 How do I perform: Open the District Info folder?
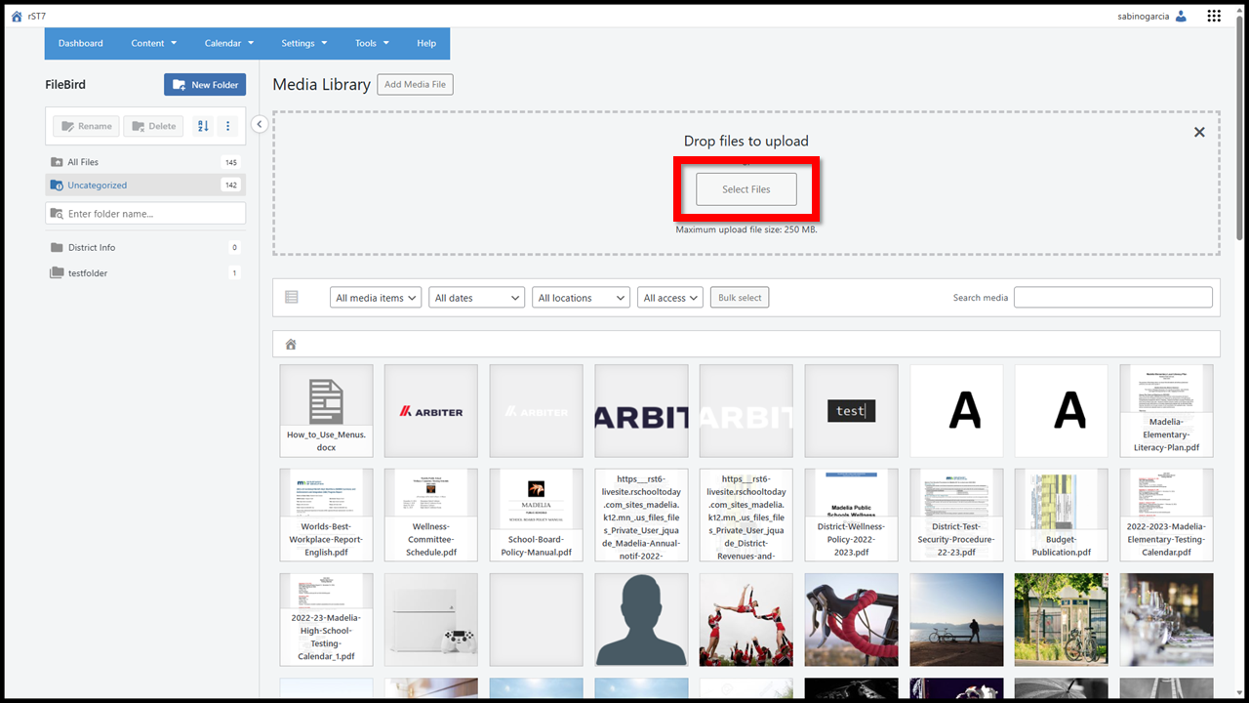click(x=145, y=248)
